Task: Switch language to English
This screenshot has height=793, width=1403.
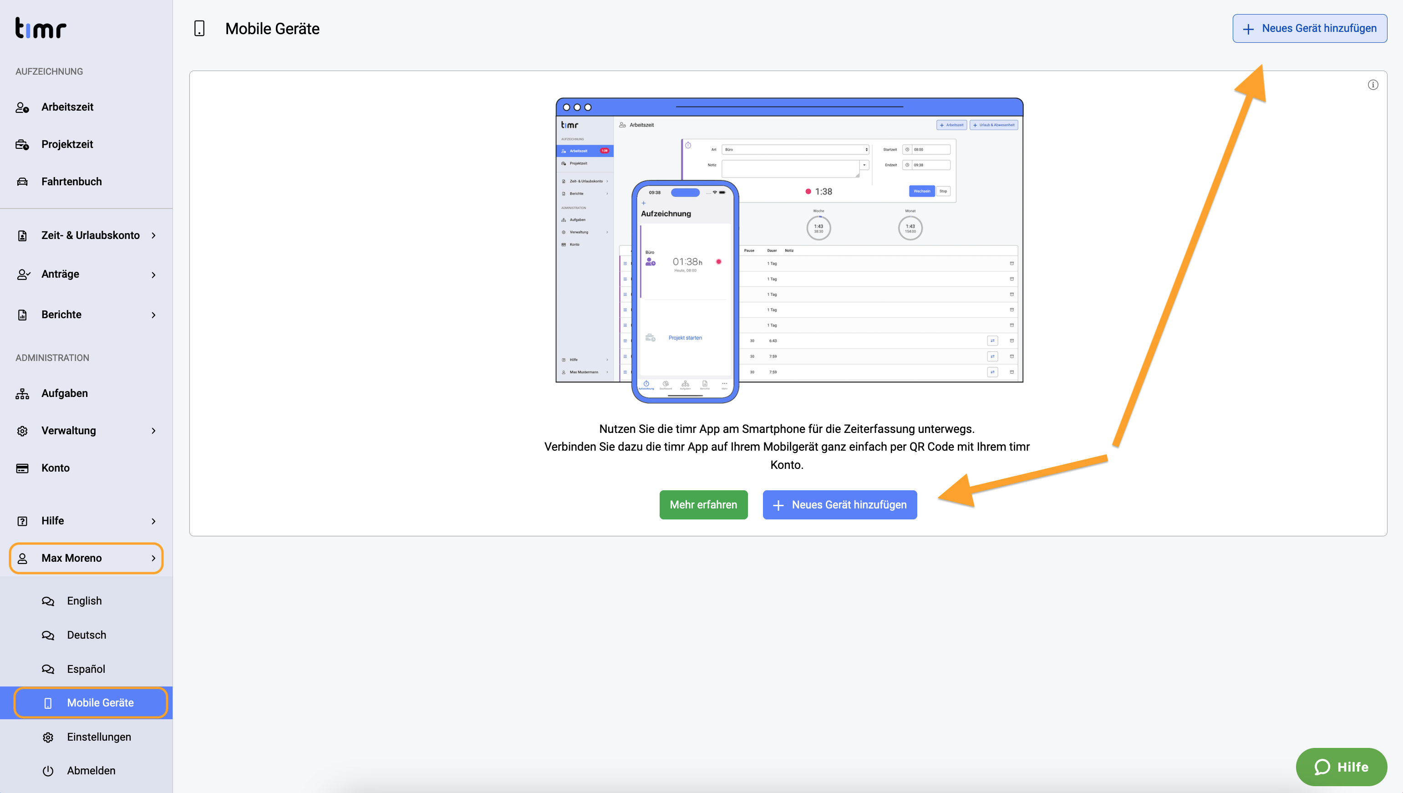Action: [86, 601]
